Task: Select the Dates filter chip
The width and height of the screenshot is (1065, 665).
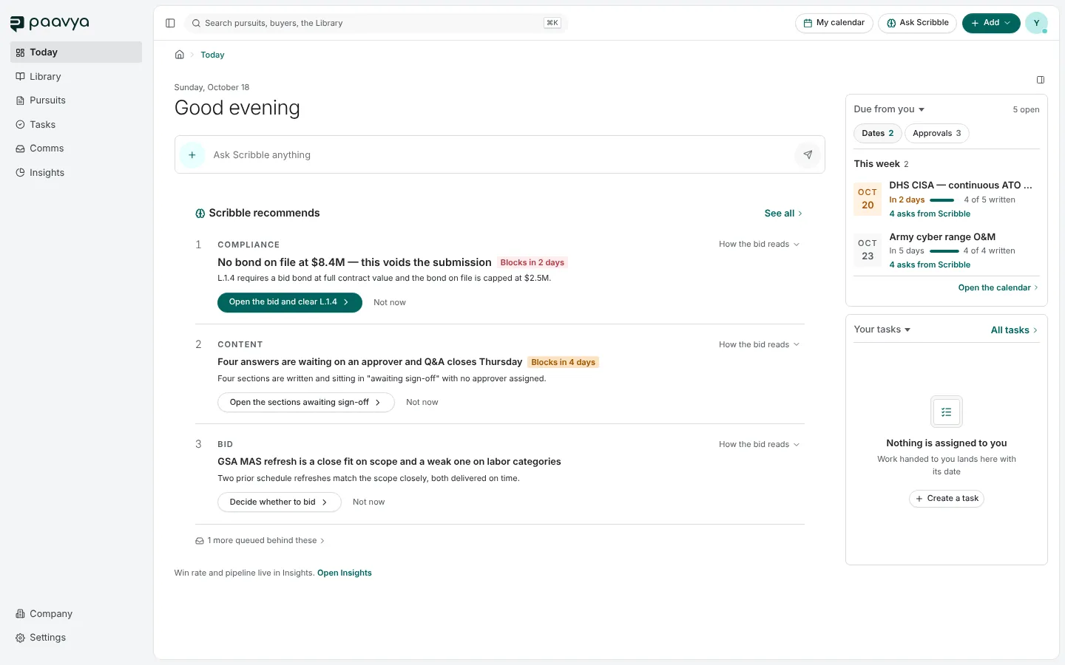Action: point(878,134)
